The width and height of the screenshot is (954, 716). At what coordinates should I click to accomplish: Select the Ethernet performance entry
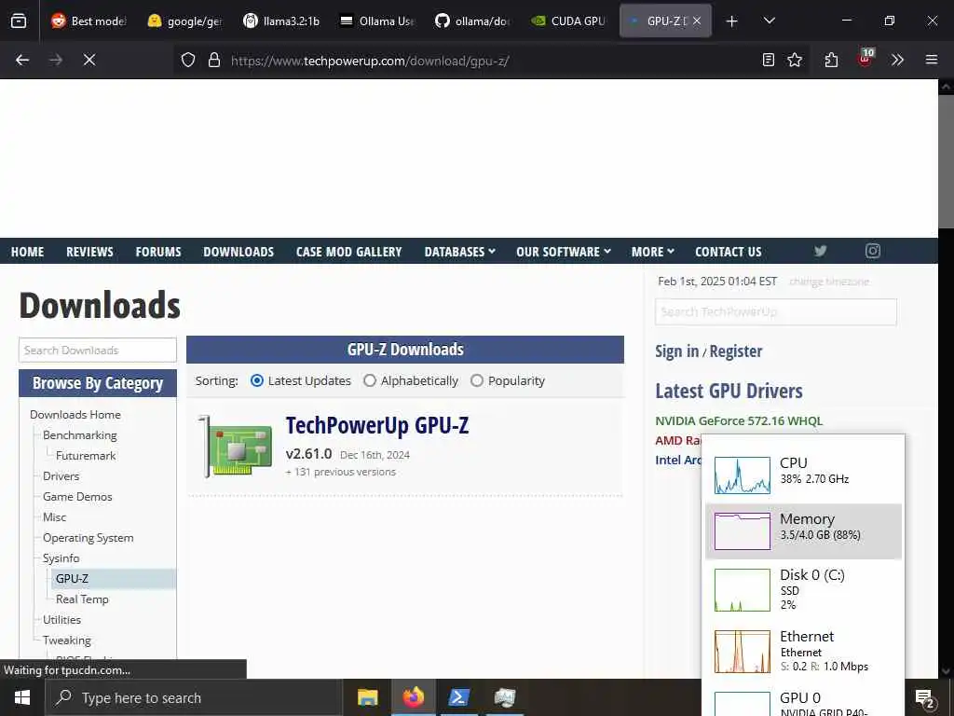[803, 652]
